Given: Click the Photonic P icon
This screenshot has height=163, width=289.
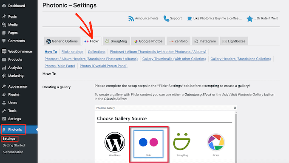Looking at the screenshot, I should [4, 129].
